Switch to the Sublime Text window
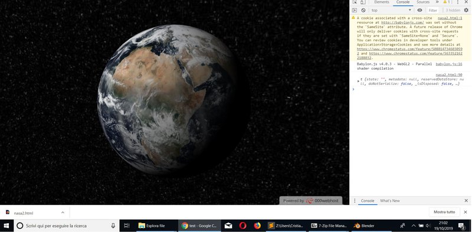The width and height of the screenshot is (472, 232). [286, 226]
